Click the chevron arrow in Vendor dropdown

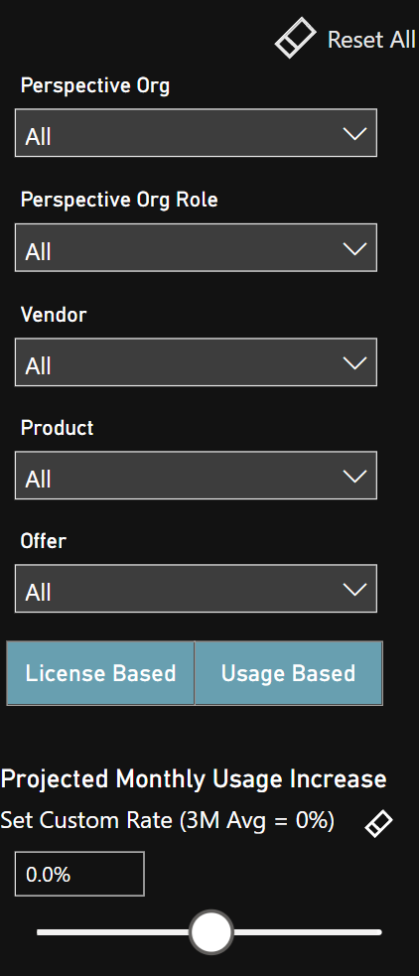[x=354, y=362]
